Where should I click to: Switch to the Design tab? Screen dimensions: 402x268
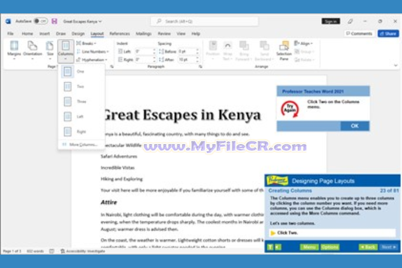pyautogui.click(x=78, y=33)
